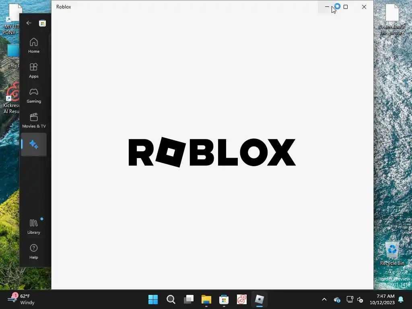The image size is (412, 309).
Task: Open Microsoft Store from taskbar
Action: pos(224,299)
